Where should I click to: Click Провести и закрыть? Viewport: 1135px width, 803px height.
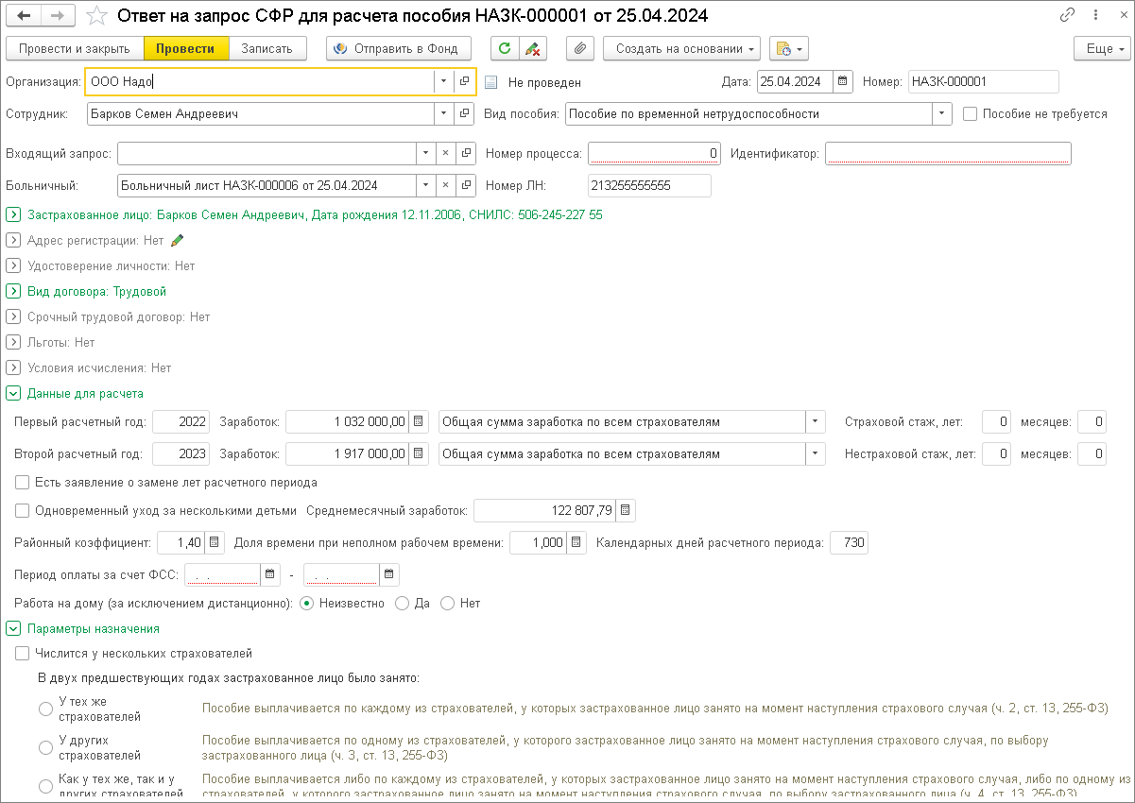[74, 49]
